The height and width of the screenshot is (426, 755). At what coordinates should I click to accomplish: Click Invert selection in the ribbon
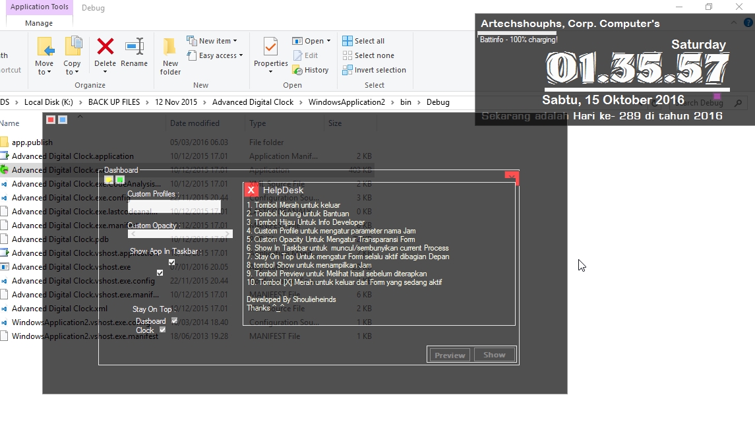click(374, 70)
